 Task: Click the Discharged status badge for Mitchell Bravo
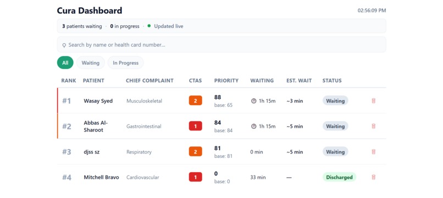click(x=339, y=177)
